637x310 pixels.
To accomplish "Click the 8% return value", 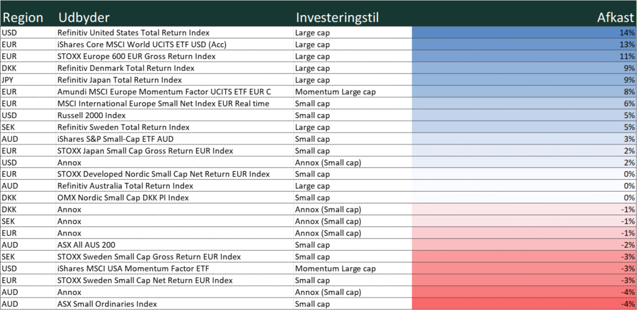I will [630, 92].
